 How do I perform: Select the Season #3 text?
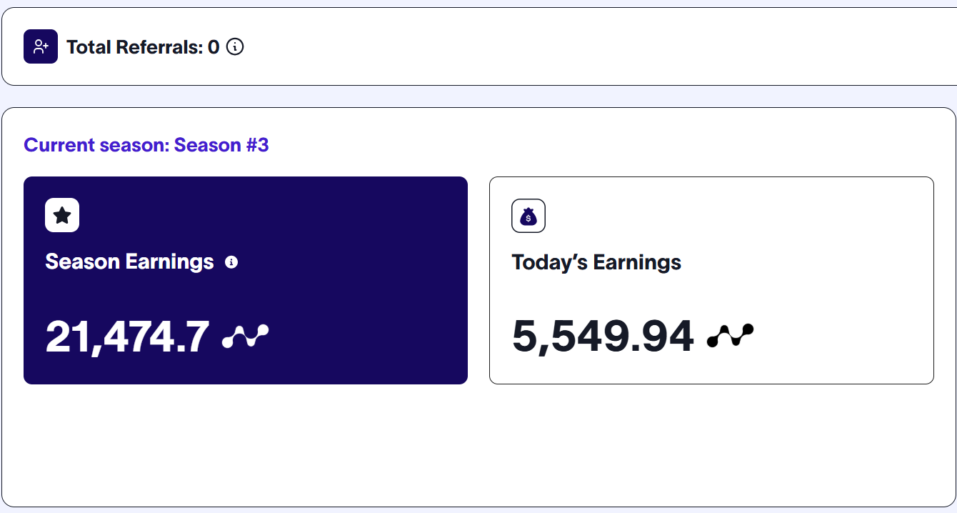221,145
